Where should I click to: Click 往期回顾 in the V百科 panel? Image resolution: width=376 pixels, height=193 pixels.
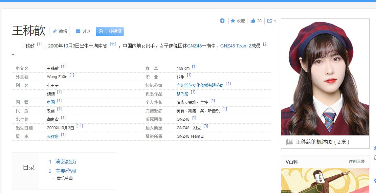(x=356, y=162)
